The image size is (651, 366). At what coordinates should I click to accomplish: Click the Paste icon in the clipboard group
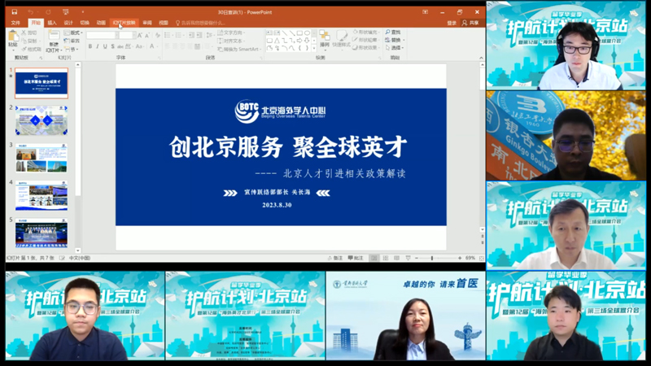pyautogui.click(x=13, y=40)
